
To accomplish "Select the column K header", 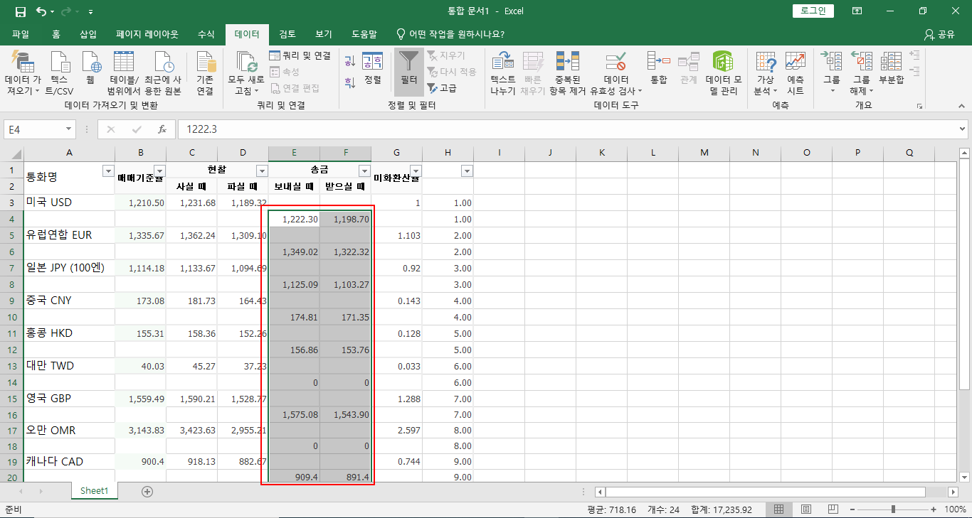I will (x=602, y=153).
